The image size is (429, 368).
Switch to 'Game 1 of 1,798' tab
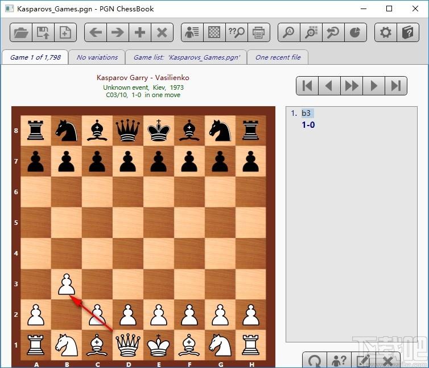coord(35,57)
